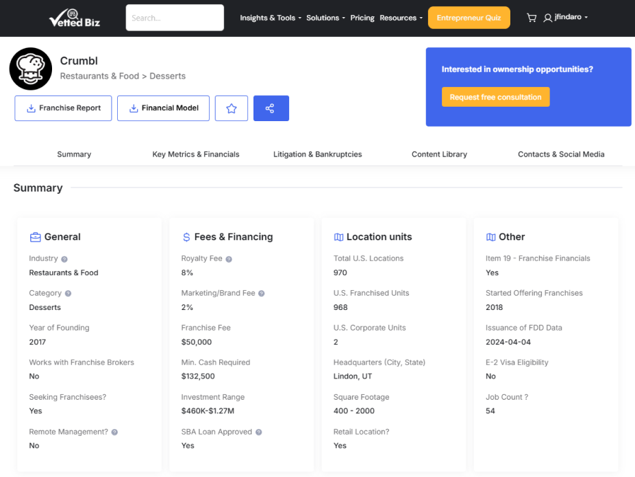The width and height of the screenshot is (635, 477).
Task: Click Year of Founding value 2017
Action: point(37,342)
